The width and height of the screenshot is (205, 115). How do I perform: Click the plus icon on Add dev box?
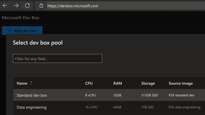[x=10, y=31]
